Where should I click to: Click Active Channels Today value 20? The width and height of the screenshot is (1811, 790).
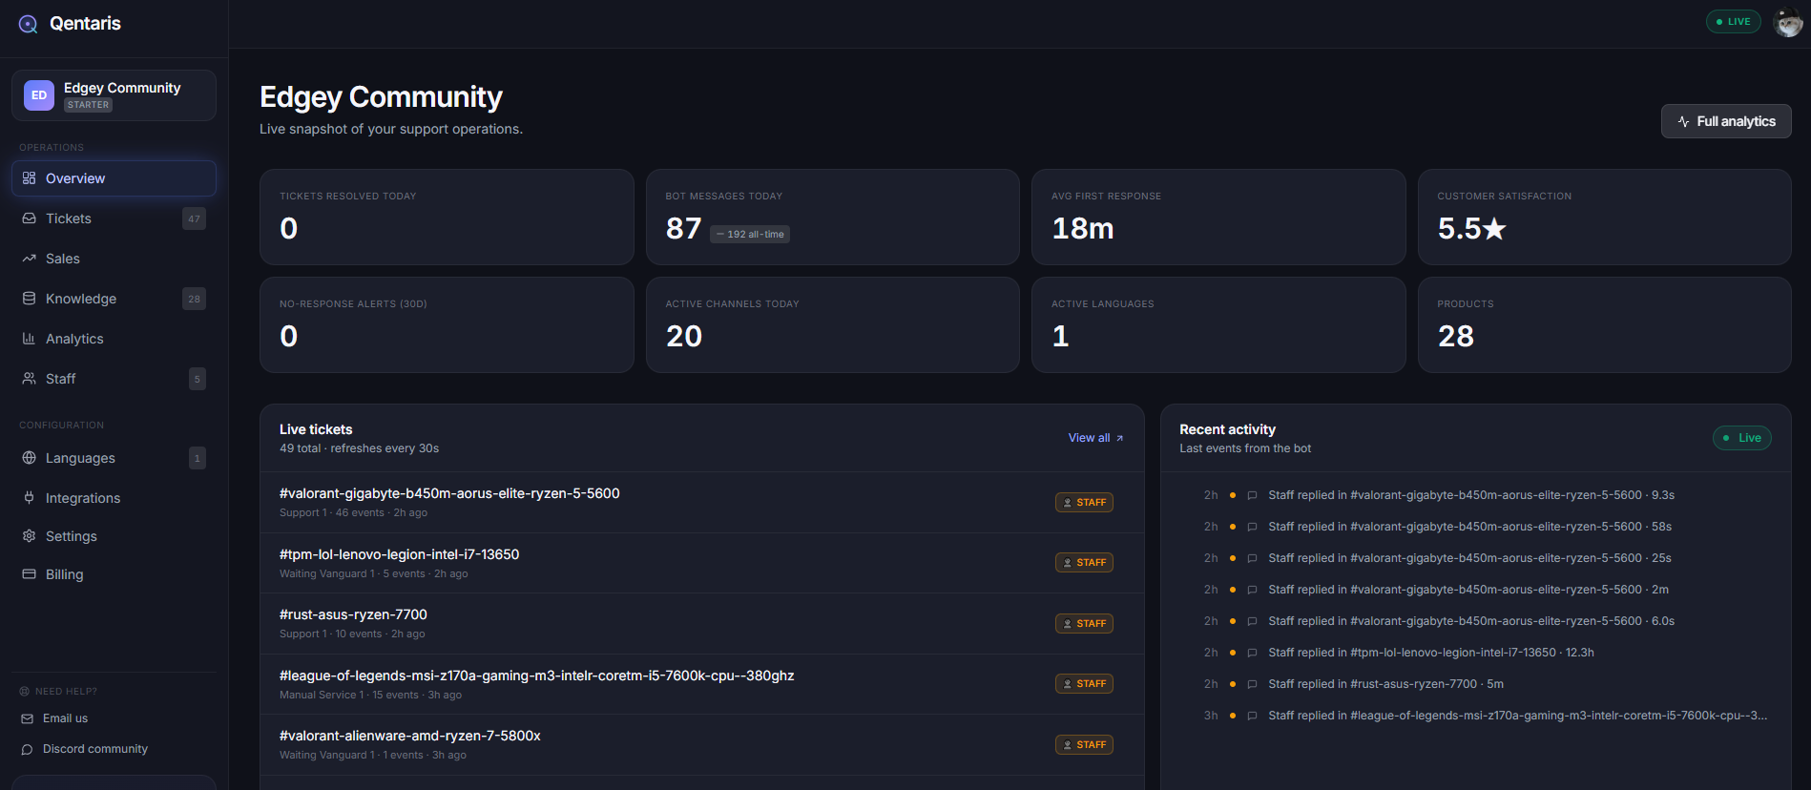(x=684, y=337)
